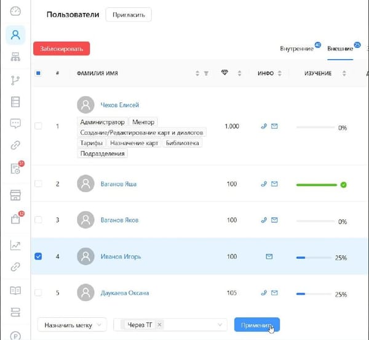The image size is (369, 340).
Task: Open the shopping bag icon with badge
Action: click(x=15, y=219)
